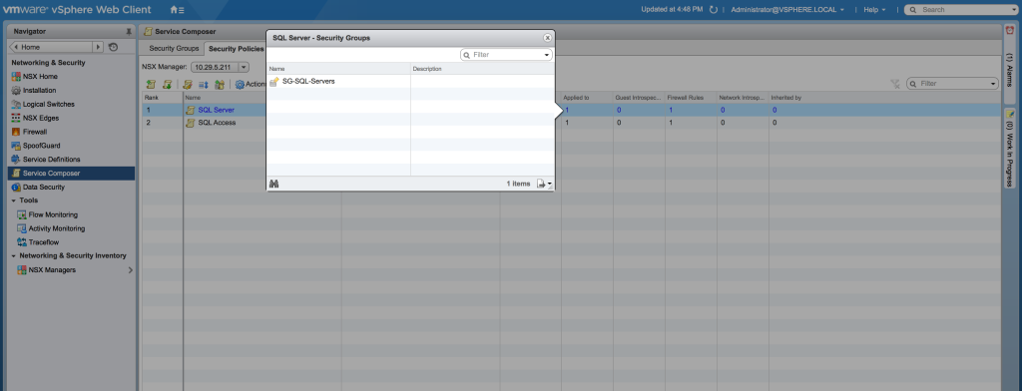Select Logical Switches navigation item
Image resolution: width=1022 pixels, height=391 pixels.
48,105
